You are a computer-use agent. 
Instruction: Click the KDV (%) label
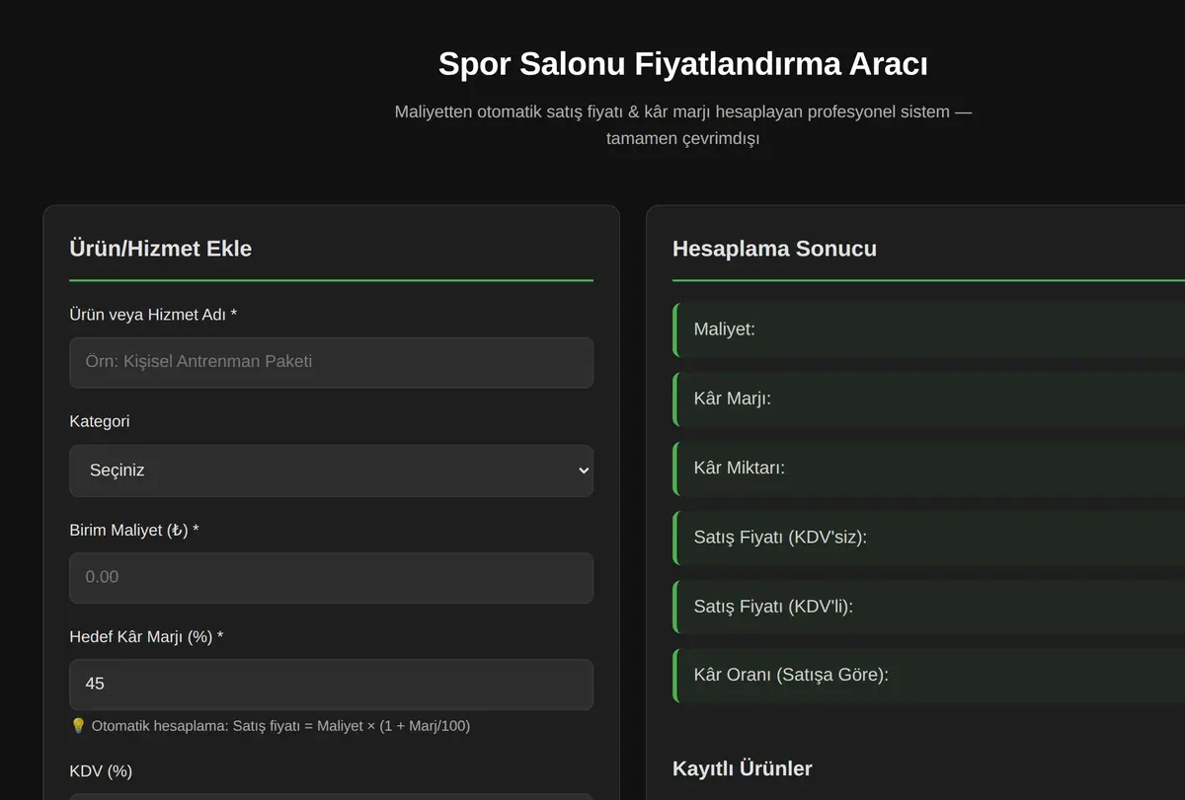tap(101, 770)
